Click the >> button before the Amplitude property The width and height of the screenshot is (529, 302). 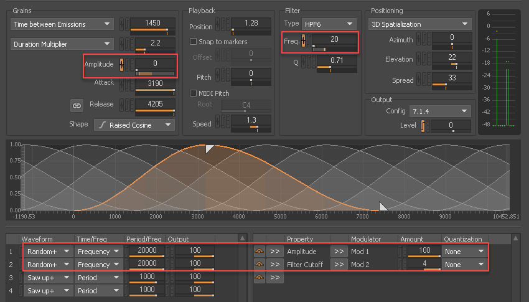click(x=274, y=252)
